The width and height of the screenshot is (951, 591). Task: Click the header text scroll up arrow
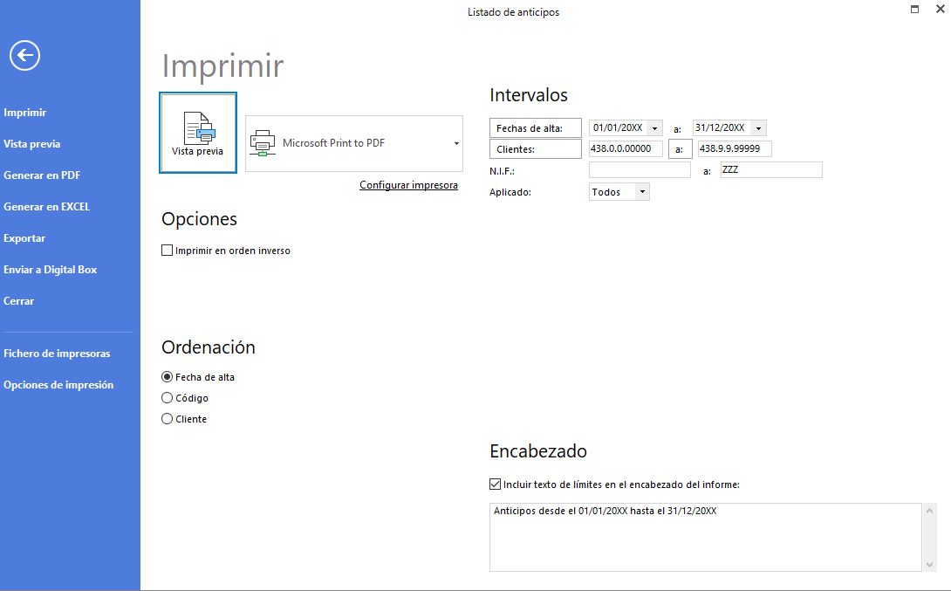(929, 511)
